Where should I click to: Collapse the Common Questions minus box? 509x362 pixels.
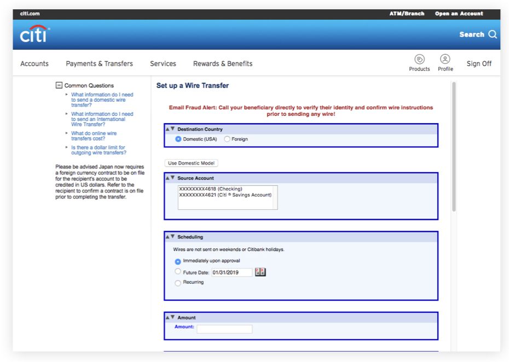[x=59, y=85]
